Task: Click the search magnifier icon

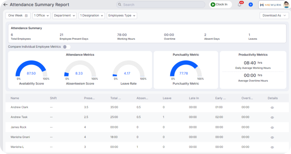Action: (x=120, y=5)
